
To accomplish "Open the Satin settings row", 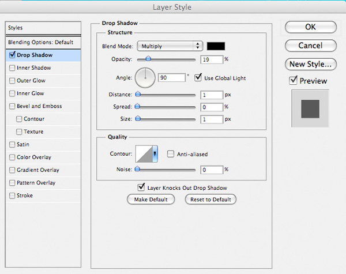I will click(43, 145).
